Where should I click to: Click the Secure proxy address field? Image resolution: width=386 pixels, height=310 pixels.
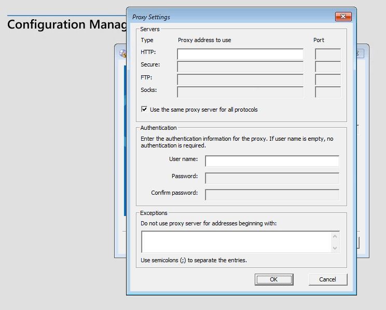240,67
